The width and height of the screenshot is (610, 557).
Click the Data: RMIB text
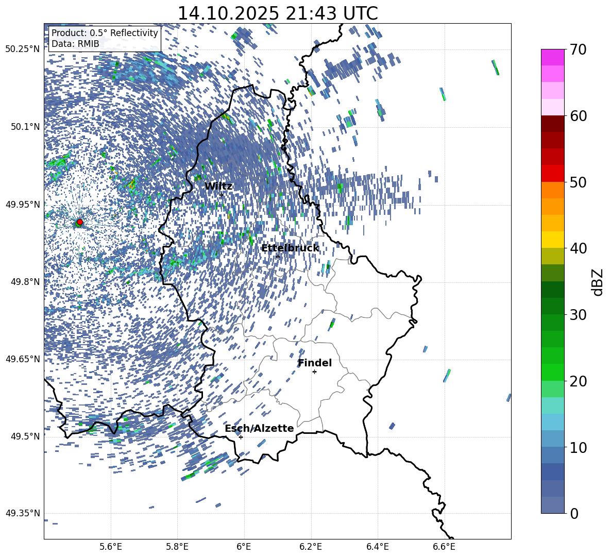point(75,44)
